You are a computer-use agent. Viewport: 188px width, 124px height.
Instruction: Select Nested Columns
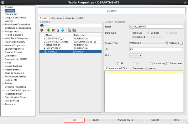click(x=13, y=35)
